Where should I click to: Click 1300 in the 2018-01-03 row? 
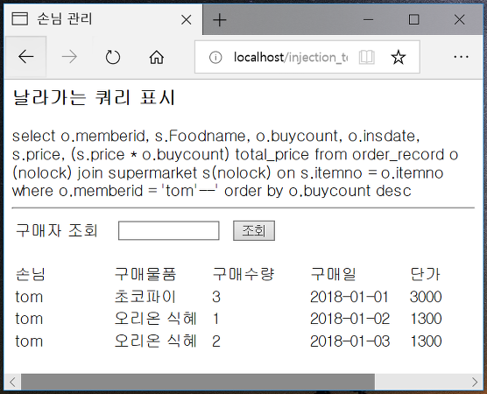(x=426, y=341)
